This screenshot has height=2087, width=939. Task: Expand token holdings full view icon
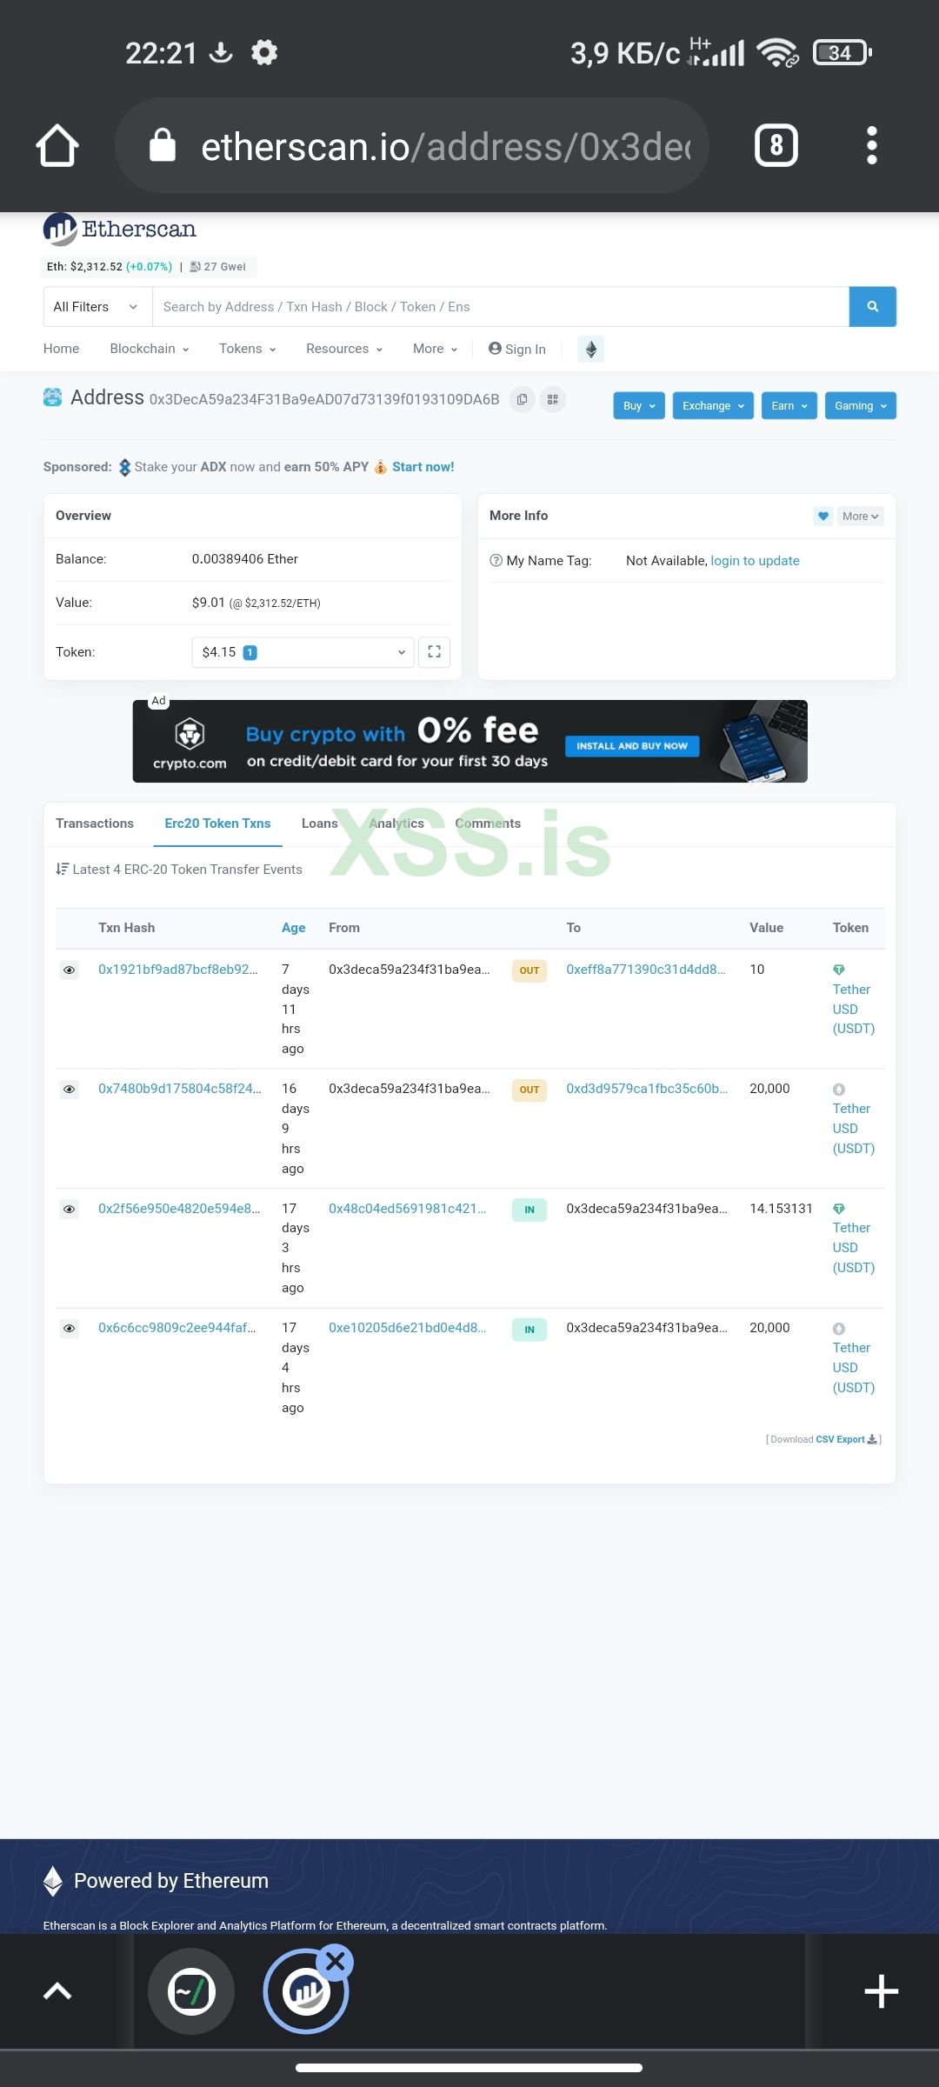tap(434, 652)
